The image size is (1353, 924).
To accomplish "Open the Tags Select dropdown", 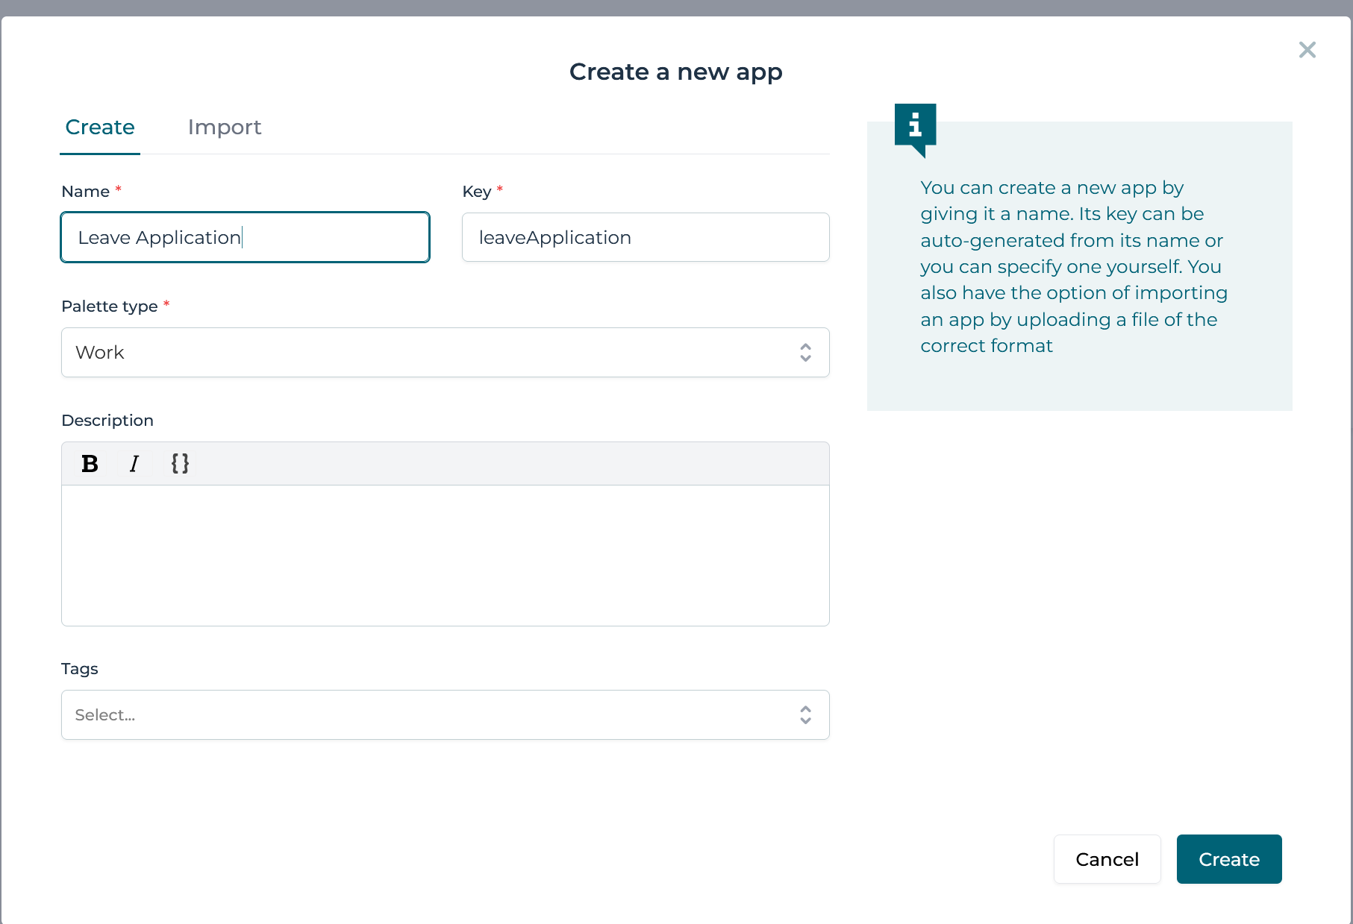I will point(445,714).
